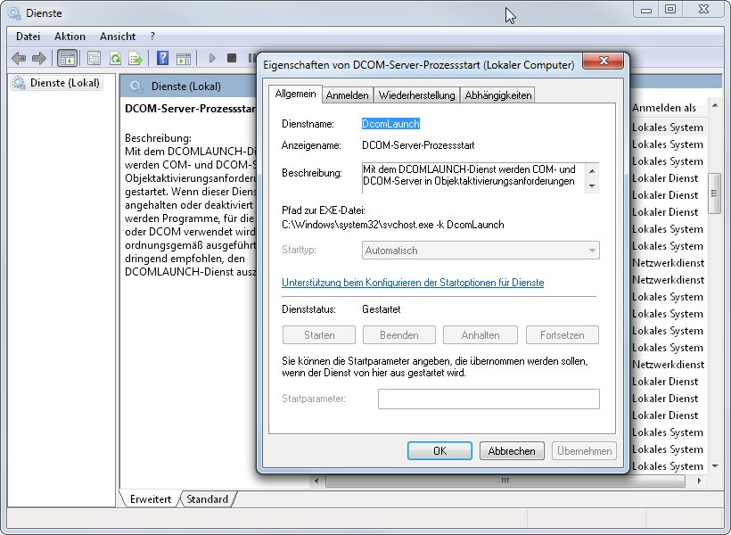Click the Forward arrow in Dienste toolbar
Image resolution: width=731 pixels, height=535 pixels.
(x=39, y=58)
